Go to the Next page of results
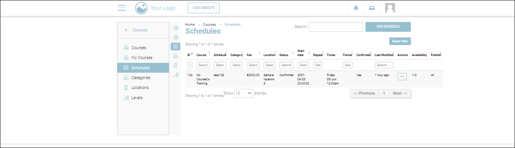515x148 pixels. click(x=400, y=93)
